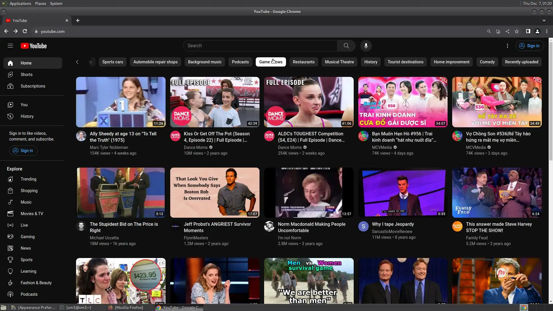Toggle the hamburger guide menu
This screenshot has height=311, width=553.
pos(10,46)
